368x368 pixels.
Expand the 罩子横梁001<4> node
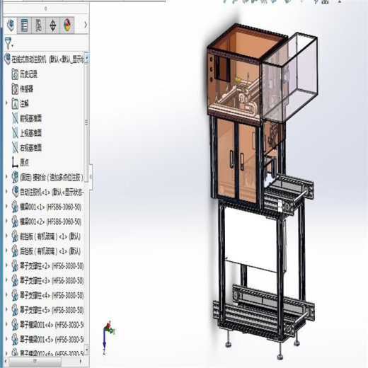(x=6, y=324)
